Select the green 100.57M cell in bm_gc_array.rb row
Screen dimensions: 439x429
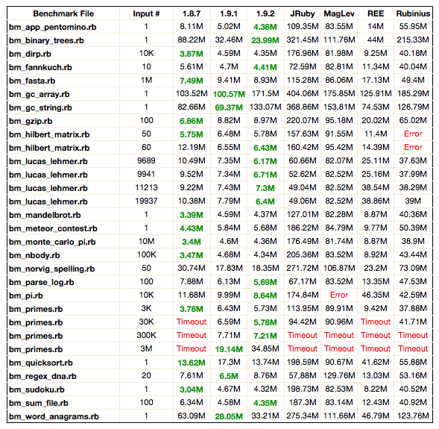229,94
